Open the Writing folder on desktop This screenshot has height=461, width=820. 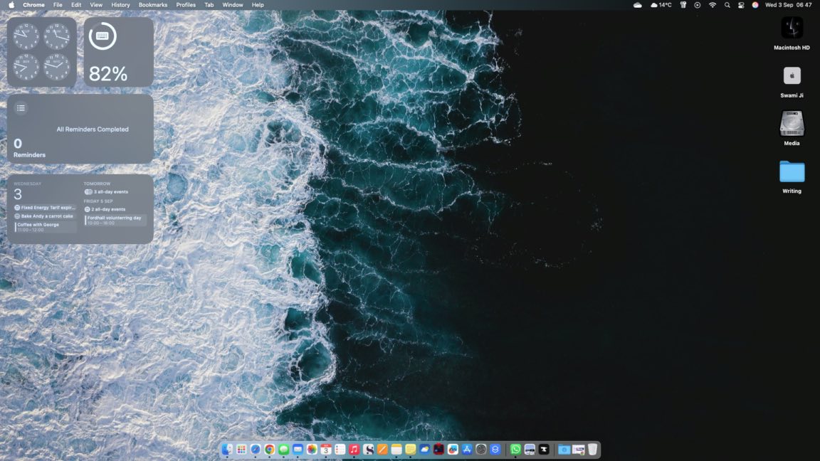click(x=792, y=172)
